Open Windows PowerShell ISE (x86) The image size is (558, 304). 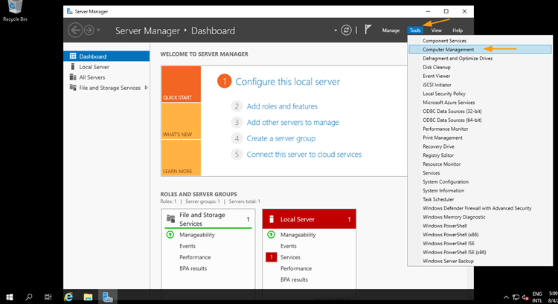tap(455, 253)
